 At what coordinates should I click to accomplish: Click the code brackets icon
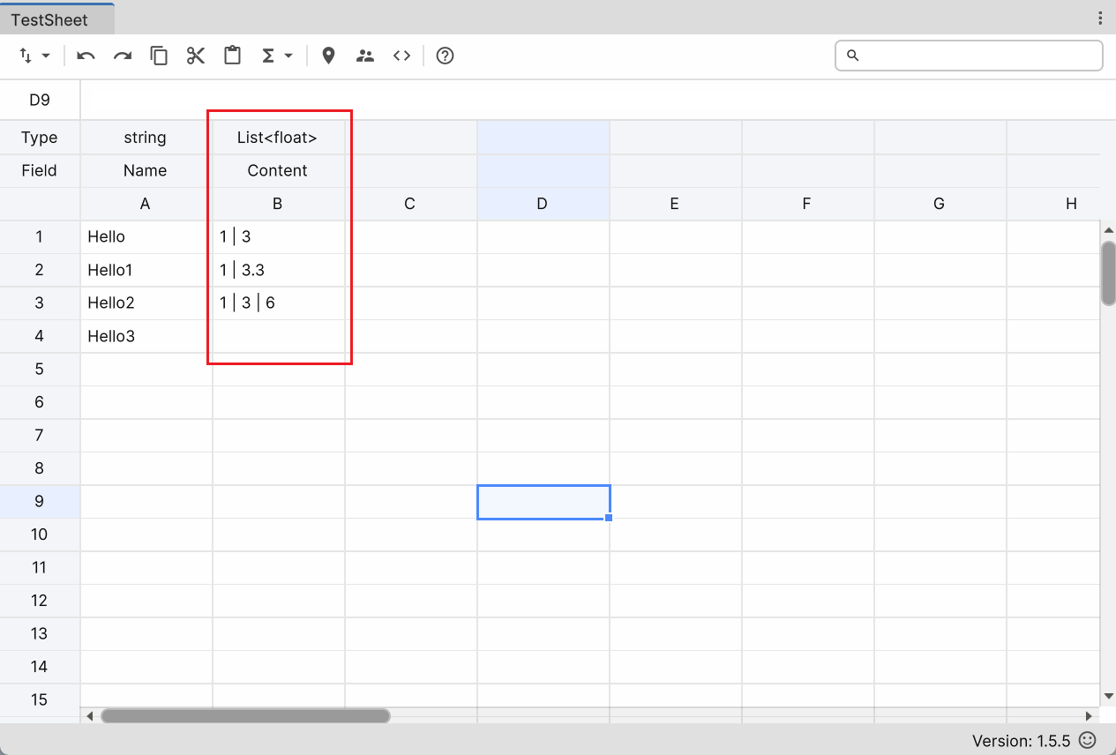402,56
